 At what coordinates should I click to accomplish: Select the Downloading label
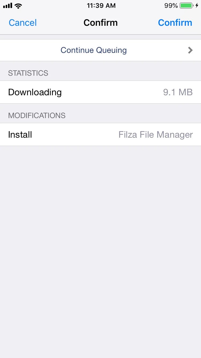(x=35, y=92)
